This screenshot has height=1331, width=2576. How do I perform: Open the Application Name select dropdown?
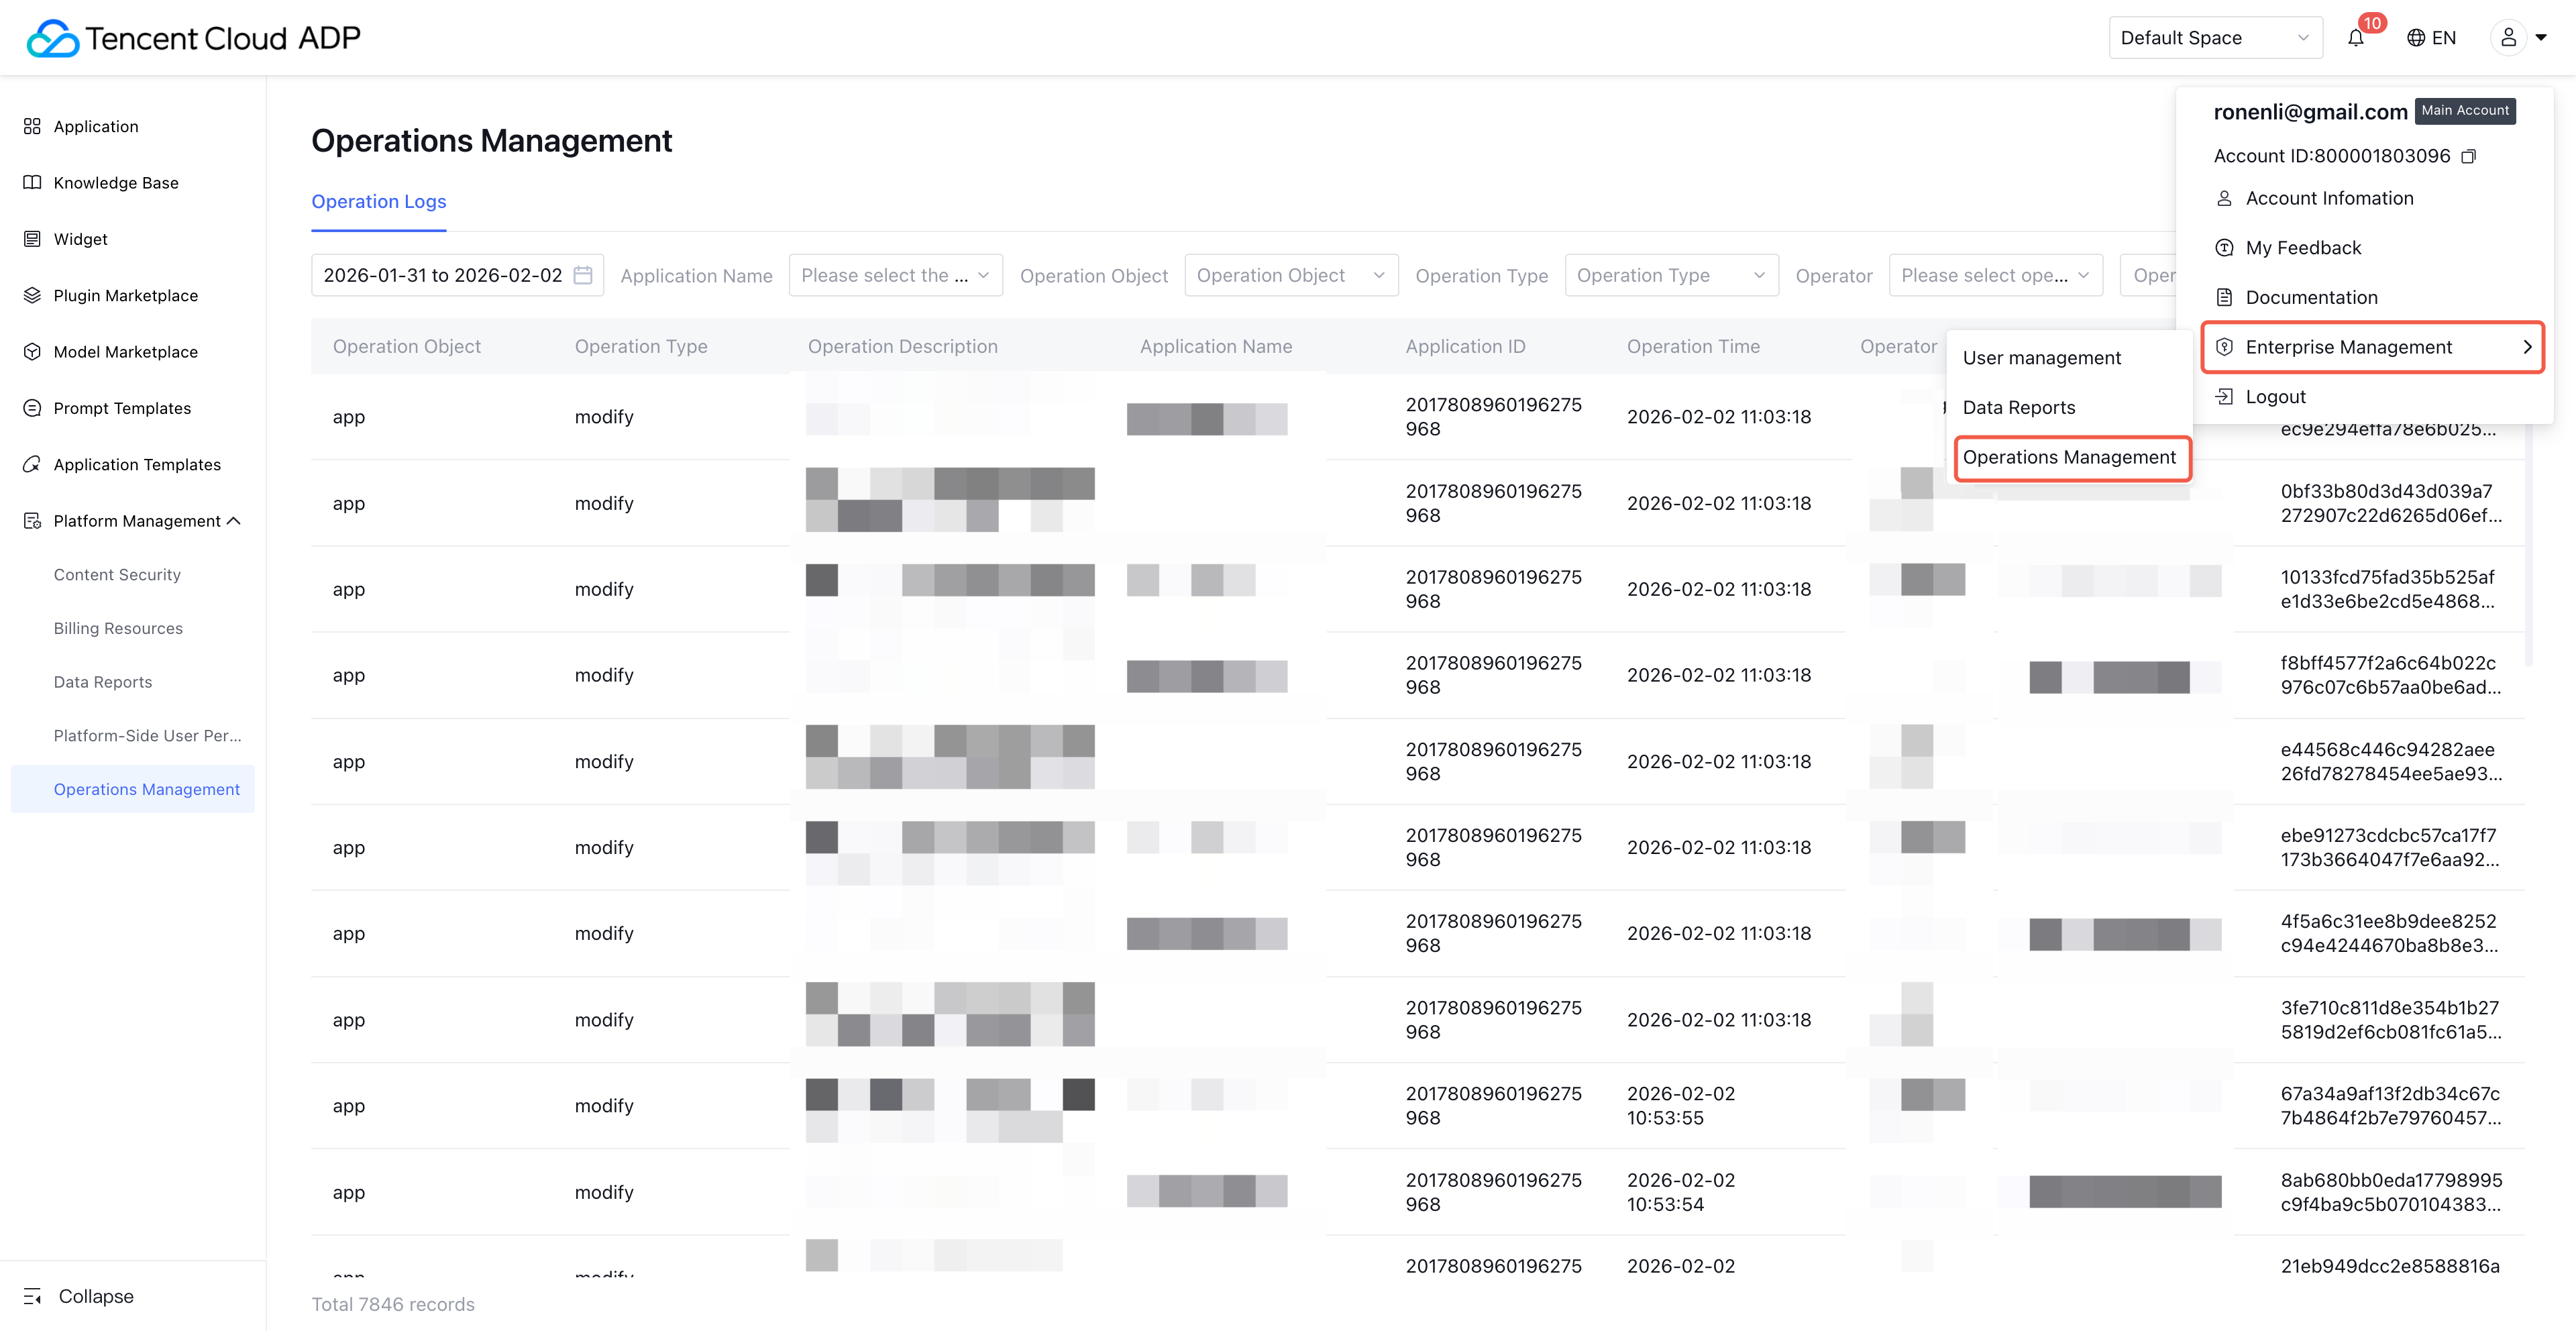click(x=894, y=275)
